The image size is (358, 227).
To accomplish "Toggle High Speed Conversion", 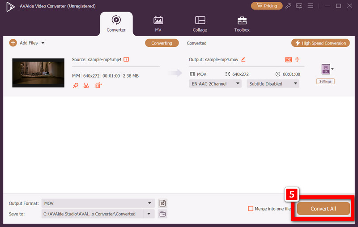I will [x=320, y=43].
